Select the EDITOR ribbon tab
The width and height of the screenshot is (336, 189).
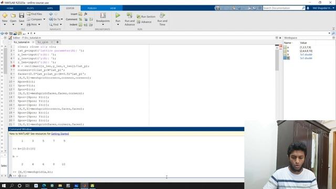[x=70, y=8]
